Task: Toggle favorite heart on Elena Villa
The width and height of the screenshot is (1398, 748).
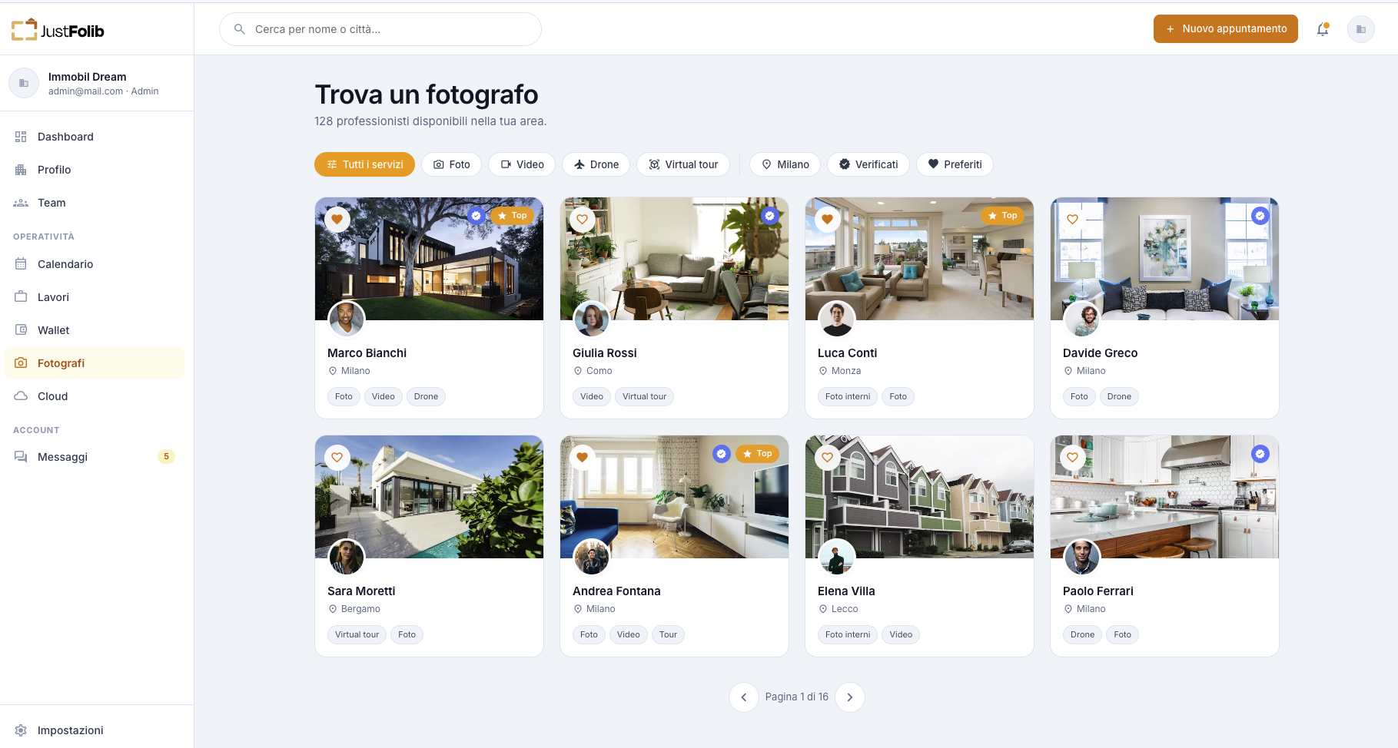Action: (x=828, y=458)
